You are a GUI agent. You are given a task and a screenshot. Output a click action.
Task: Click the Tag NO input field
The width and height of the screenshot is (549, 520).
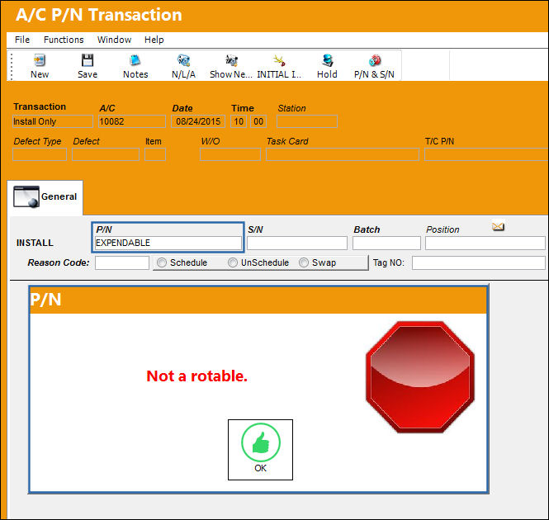[479, 263]
